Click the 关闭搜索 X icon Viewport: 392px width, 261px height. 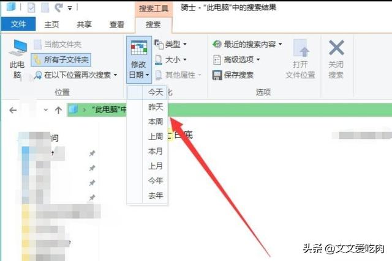336,48
